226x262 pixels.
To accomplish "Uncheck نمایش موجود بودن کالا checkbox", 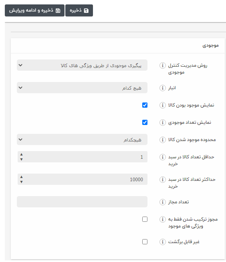I will point(145,105).
